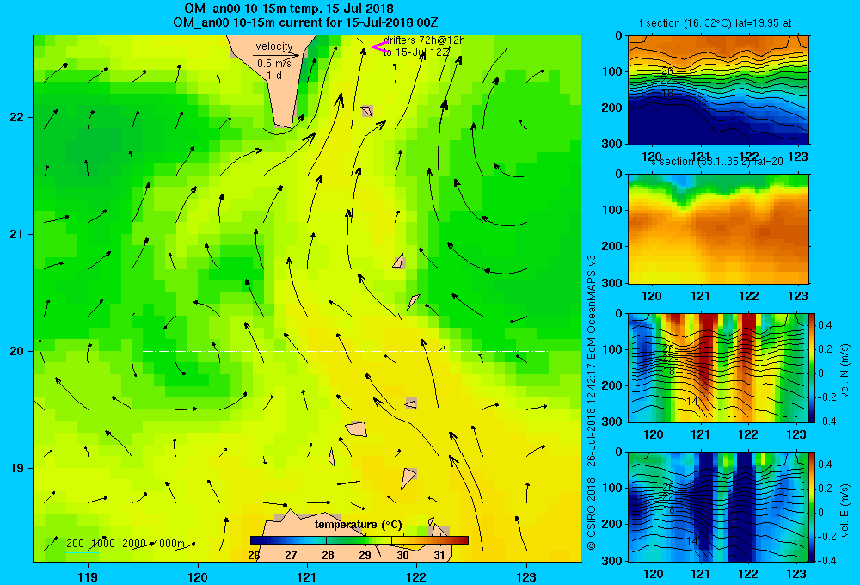Screen dimensions: 860x585
Task: Click longitude label 123 on the main map
Action: 526,576
